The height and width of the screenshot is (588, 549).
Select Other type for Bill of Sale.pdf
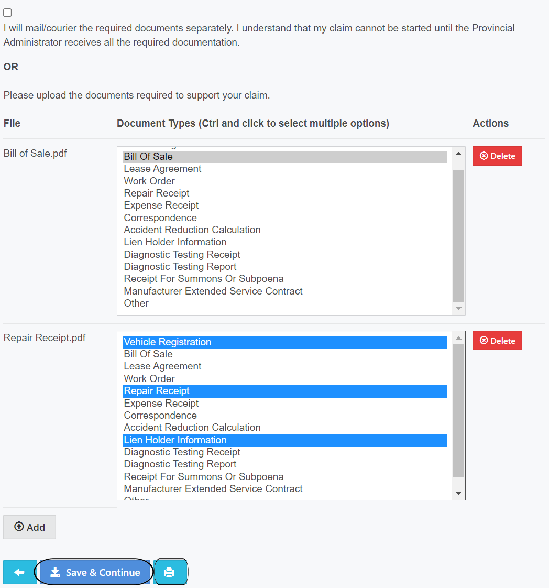coord(136,303)
